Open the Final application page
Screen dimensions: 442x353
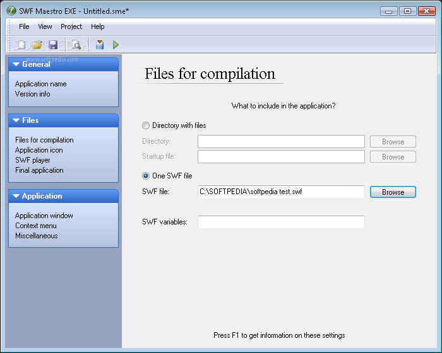[x=39, y=170]
